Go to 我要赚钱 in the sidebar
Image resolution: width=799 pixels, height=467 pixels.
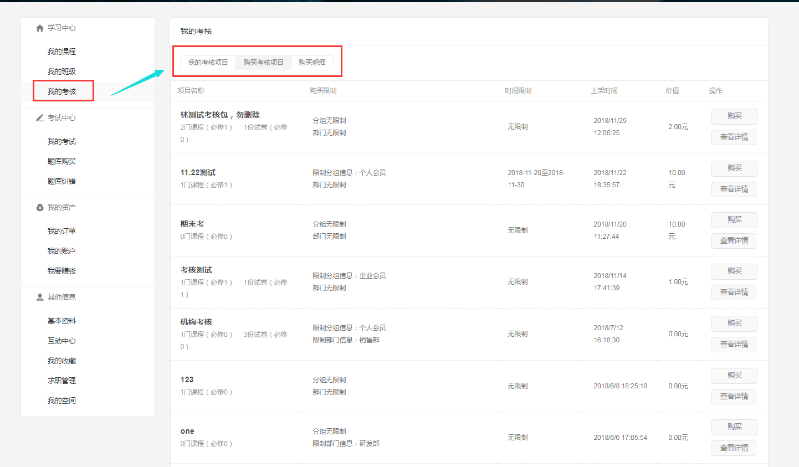coord(62,271)
